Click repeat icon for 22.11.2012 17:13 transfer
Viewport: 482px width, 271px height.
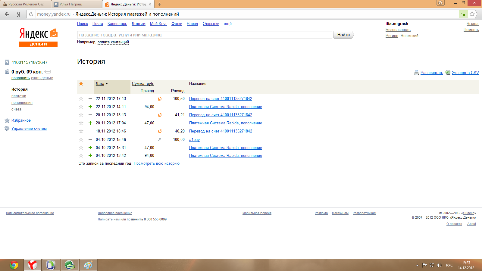tap(160, 99)
